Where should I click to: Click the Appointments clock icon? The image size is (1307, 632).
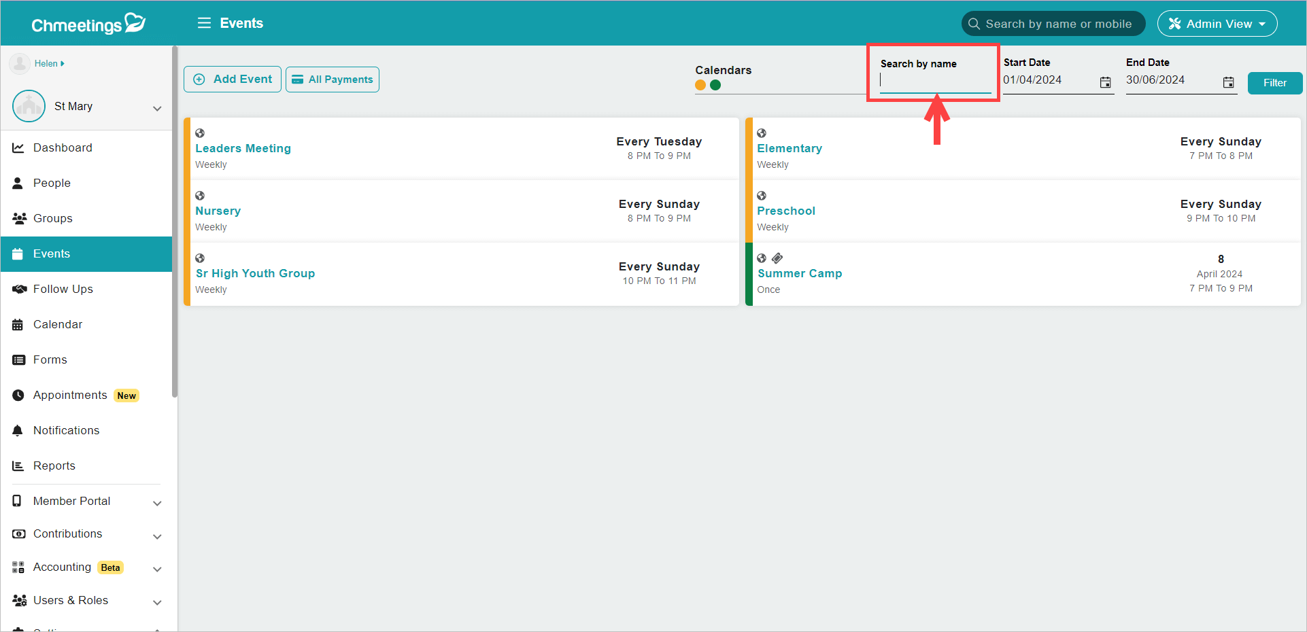click(x=18, y=395)
